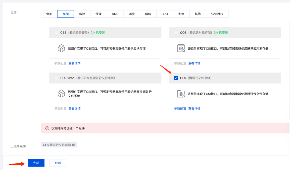Image resolution: width=290 pixels, height=170 pixels.
Task: Switch to the 全部 tab
Action: tap(49, 14)
